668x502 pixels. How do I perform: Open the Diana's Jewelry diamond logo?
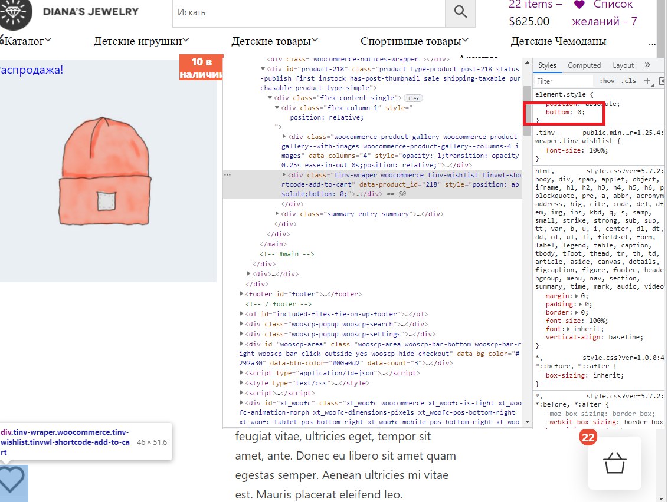click(x=15, y=13)
